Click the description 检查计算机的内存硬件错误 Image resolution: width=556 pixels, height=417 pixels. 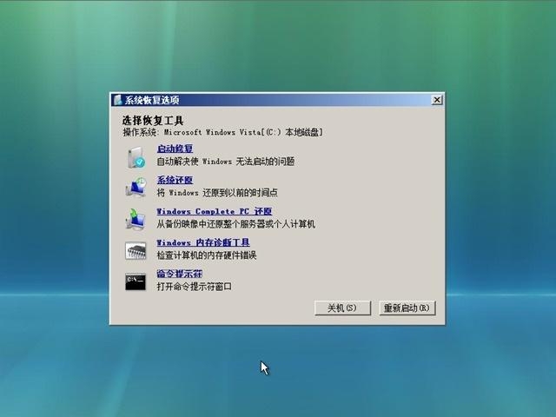[x=207, y=255]
